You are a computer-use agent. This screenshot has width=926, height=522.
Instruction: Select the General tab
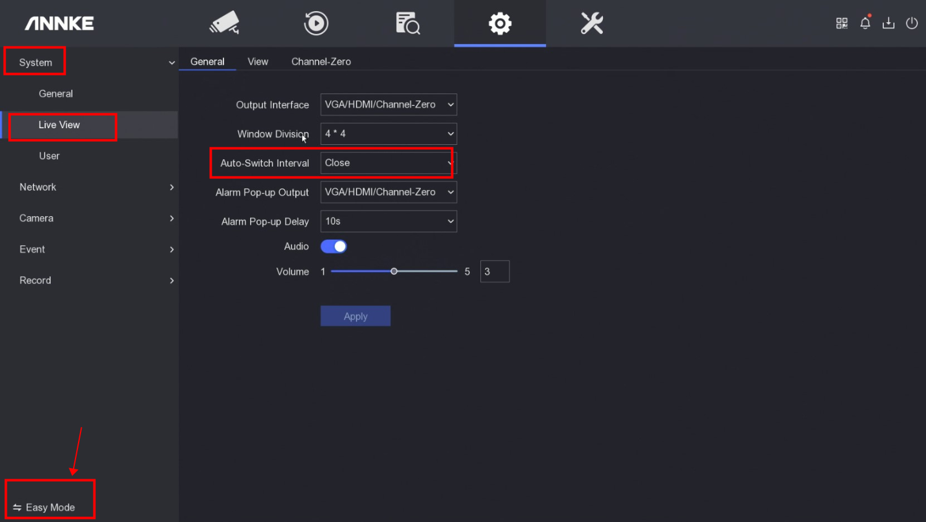point(207,61)
